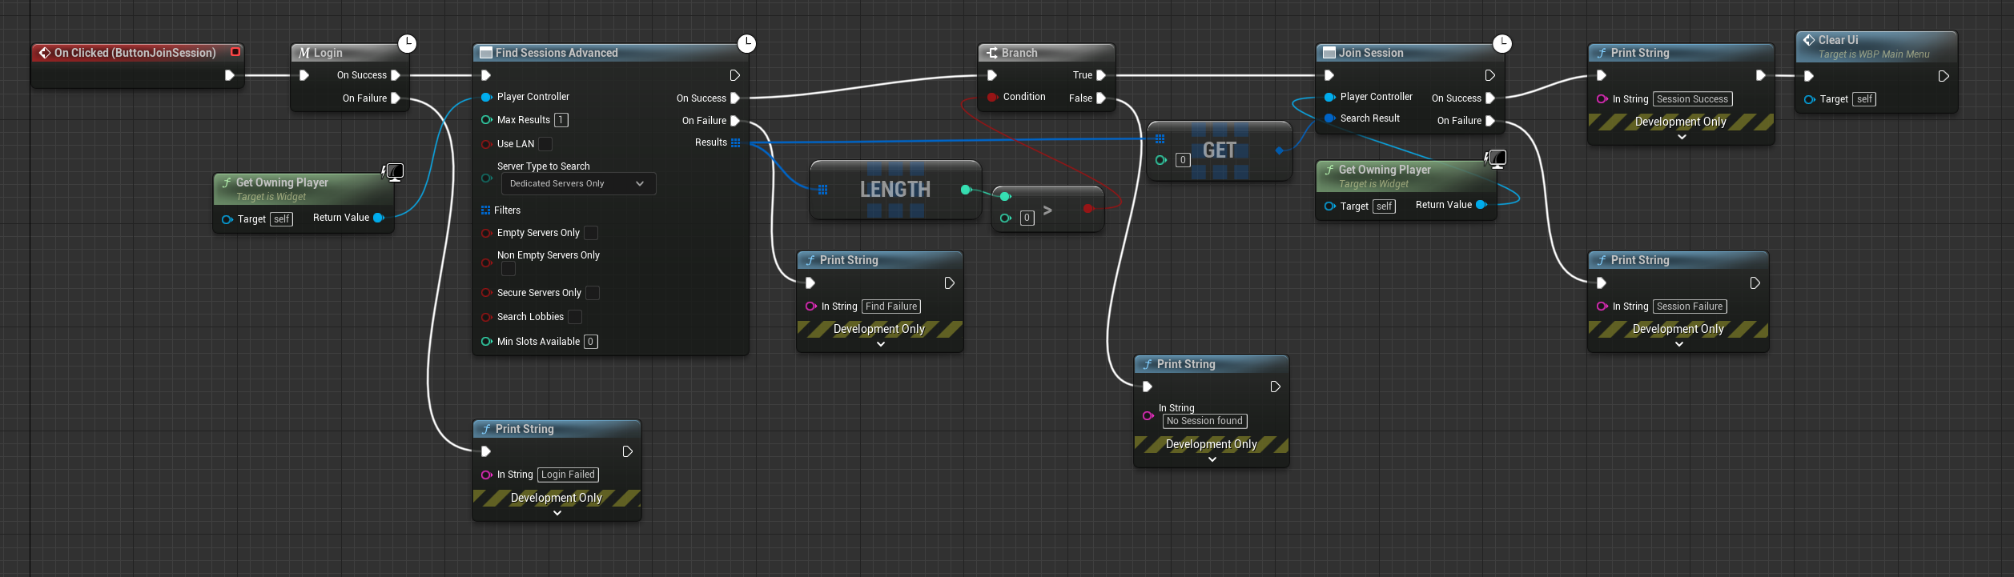This screenshot has width=2014, height=577.
Task: Click the Player Controller pin on Find Sessions Advanced
Action: pos(486,97)
